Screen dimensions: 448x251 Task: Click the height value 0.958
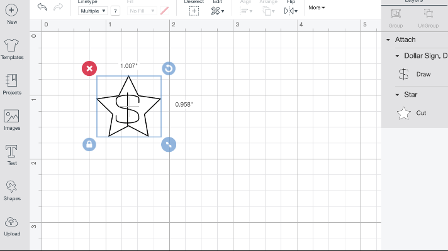pyautogui.click(x=184, y=105)
